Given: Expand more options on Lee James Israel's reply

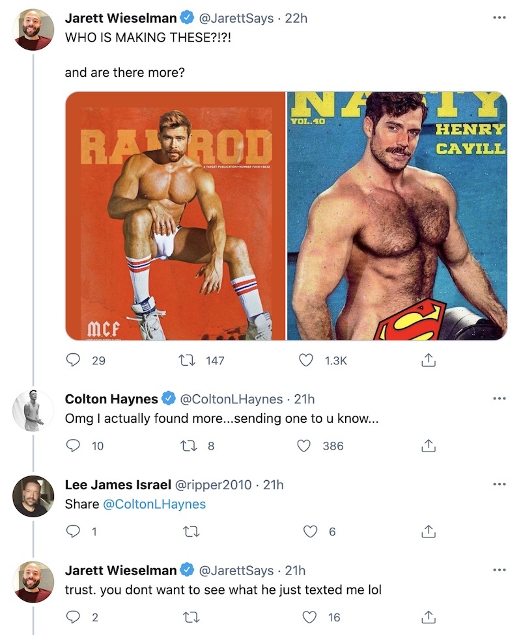Looking at the screenshot, I should [x=499, y=484].
